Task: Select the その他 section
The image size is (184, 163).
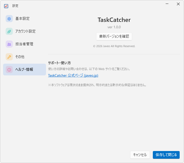Action: pyautogui.click(x=25, y=57)
